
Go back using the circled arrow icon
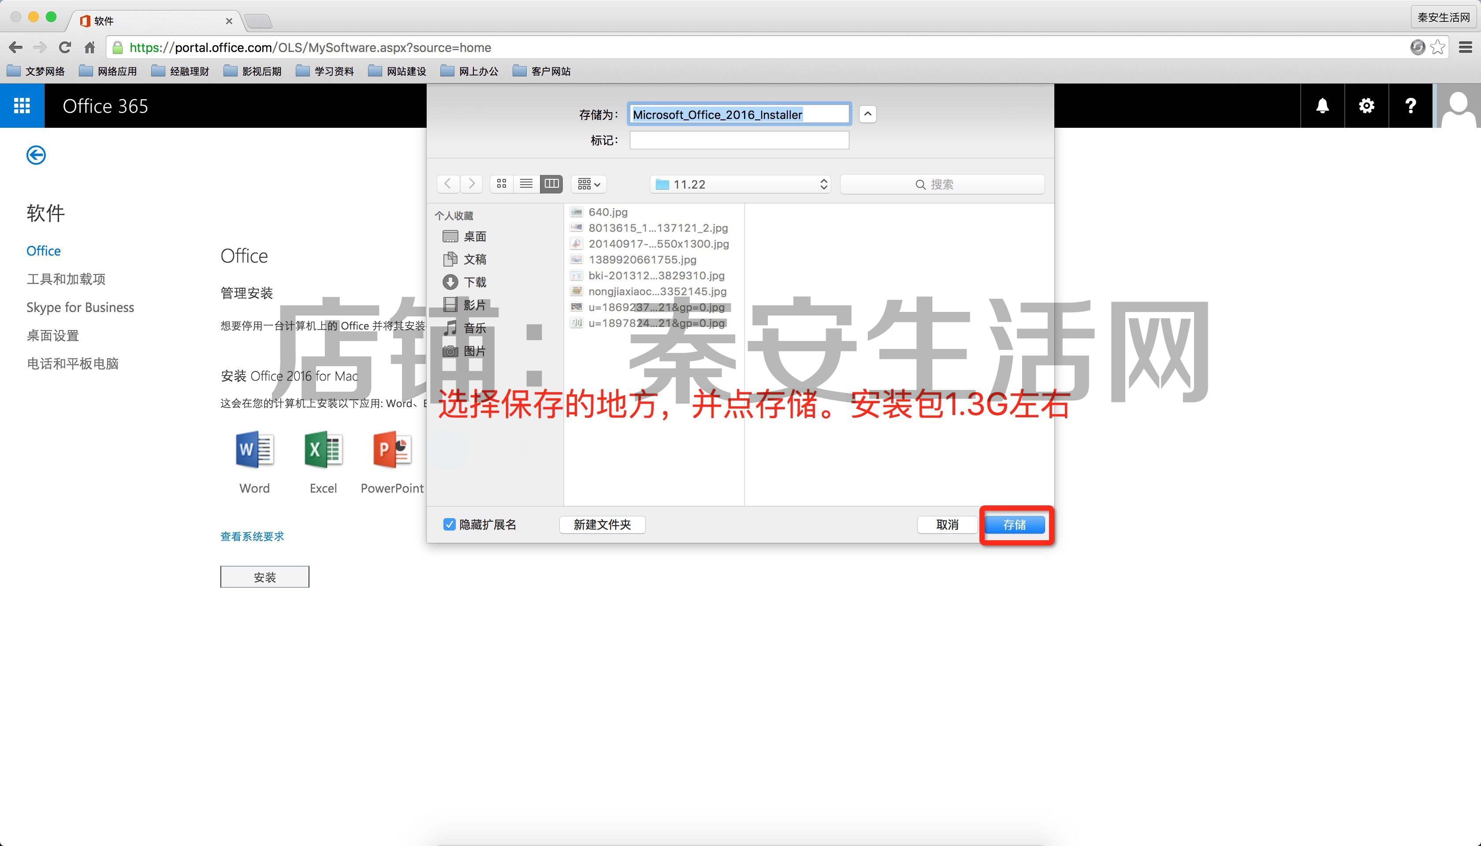point(36,155)
